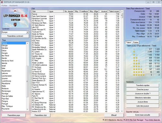This screenshot has width=162, height=123.
Task: Select the FC Metz club row
Action: [76, 61]
